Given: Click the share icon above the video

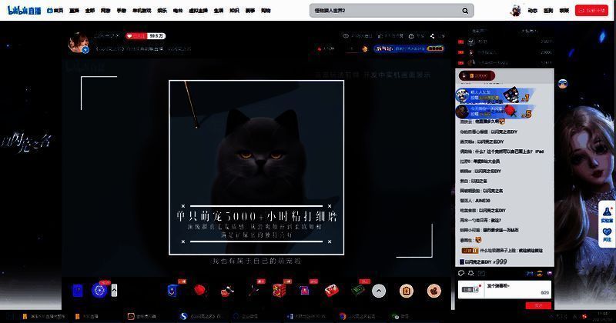Looking at the screenshot, I should (x=433, y=35).
